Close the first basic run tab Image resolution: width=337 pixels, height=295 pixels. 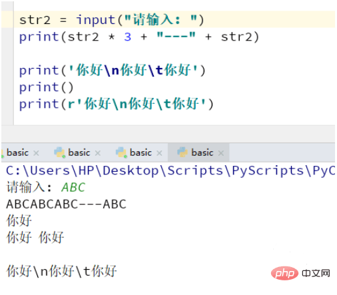36,153
